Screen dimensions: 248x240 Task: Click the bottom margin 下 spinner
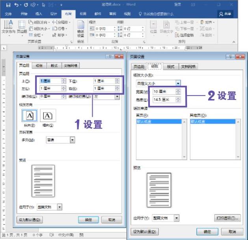[117, 81]
